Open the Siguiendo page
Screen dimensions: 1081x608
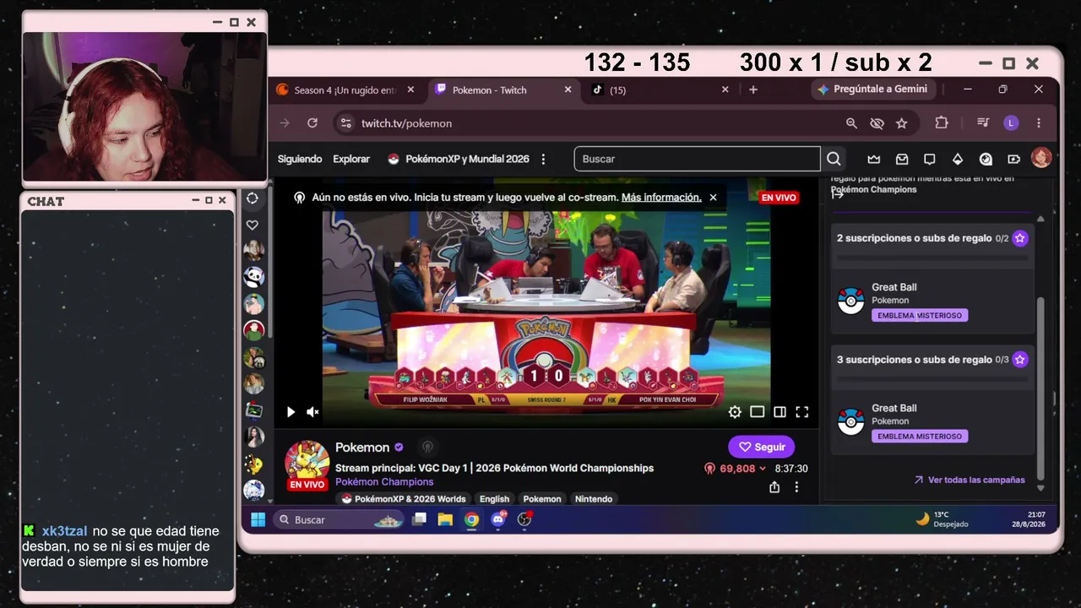click(x=300, y=159)
